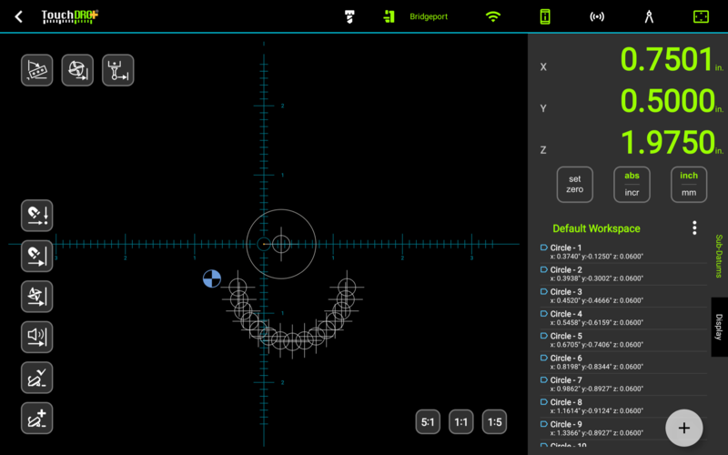Set the zoom to 1:1
728x455 pixels.
point(461,422)
